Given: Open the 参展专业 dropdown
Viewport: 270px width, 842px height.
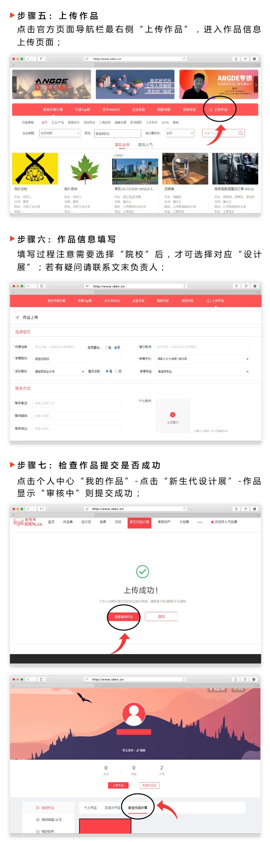Looking at the screenshot, I should (202, 371).
